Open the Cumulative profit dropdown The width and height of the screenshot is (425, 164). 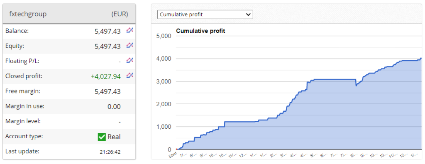(205, 15)
